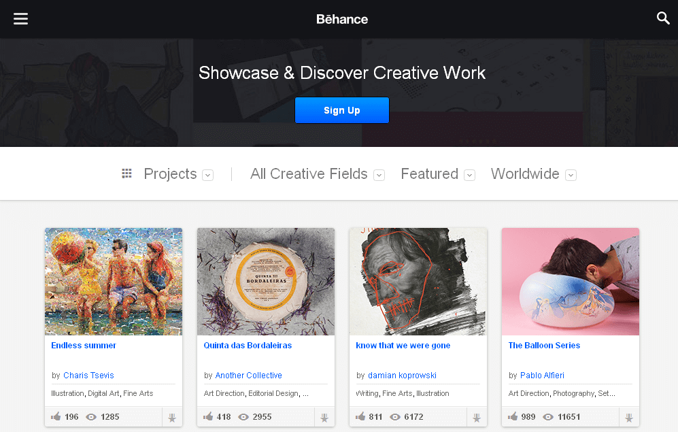Open the hamburger navigation menu
Screen dimensions: 678x432
(21, 18)
